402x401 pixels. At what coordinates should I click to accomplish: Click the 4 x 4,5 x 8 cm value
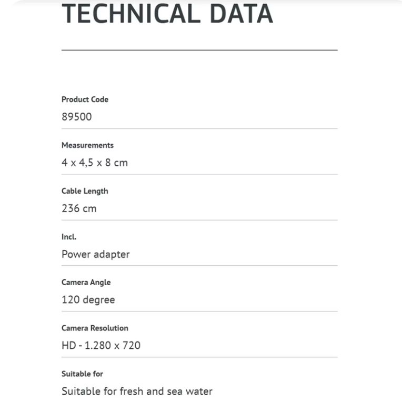(95, 163)
